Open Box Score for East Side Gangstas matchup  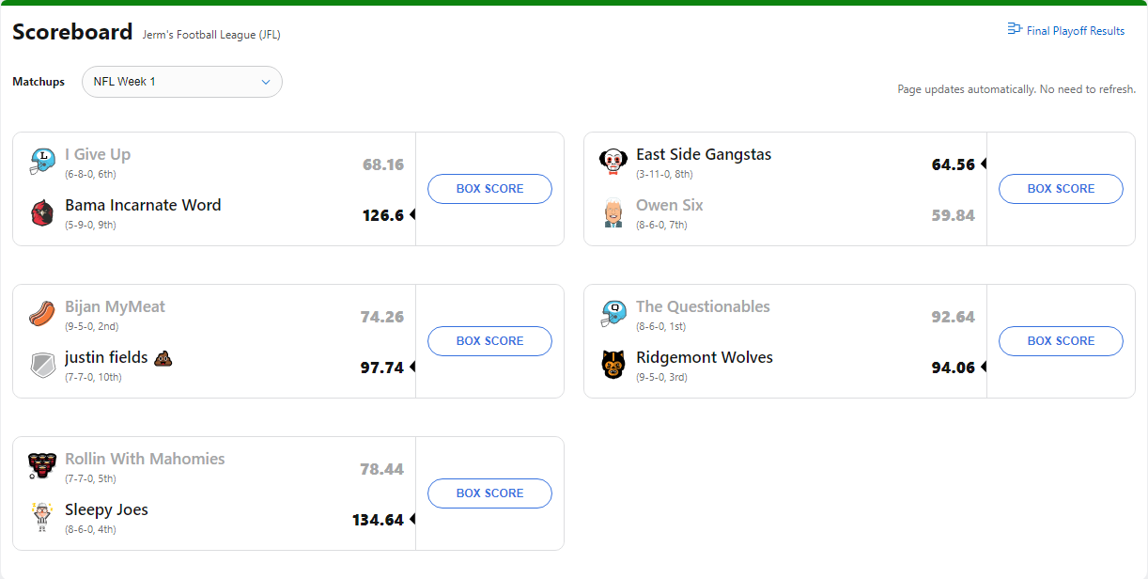click(1061, 189)
